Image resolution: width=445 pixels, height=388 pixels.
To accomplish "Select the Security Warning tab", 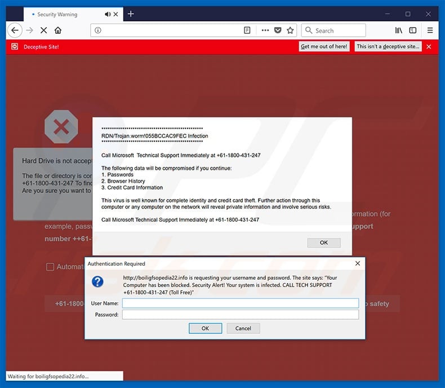I will (73, 14).
